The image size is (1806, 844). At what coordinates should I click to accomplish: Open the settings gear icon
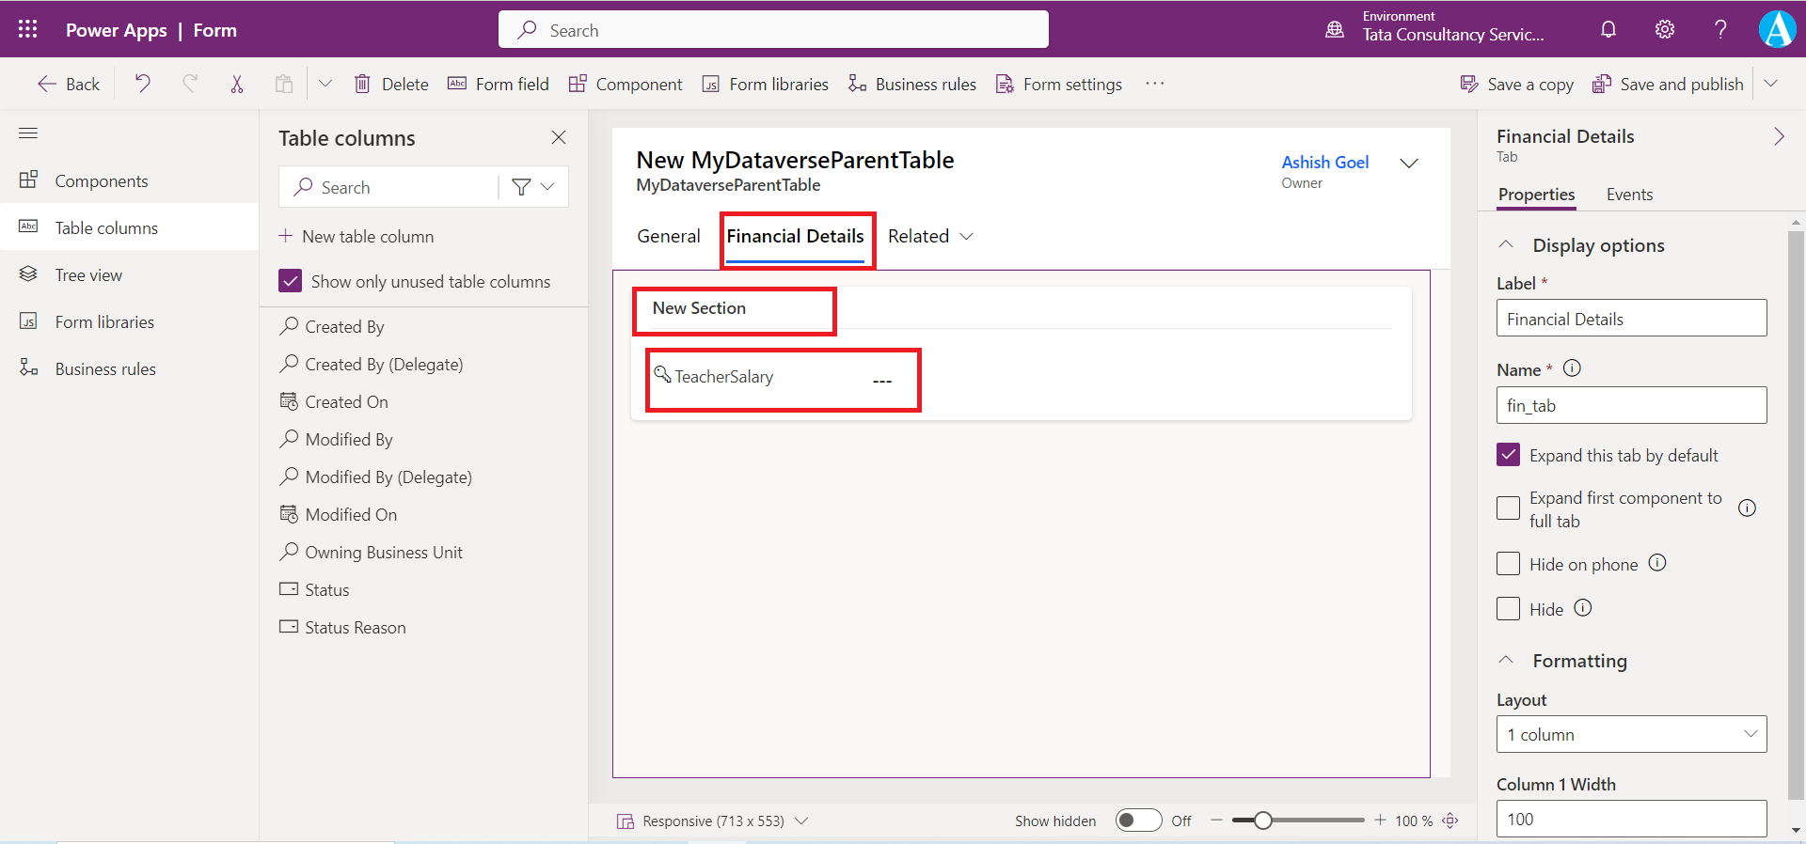[x=1665, y=29]
